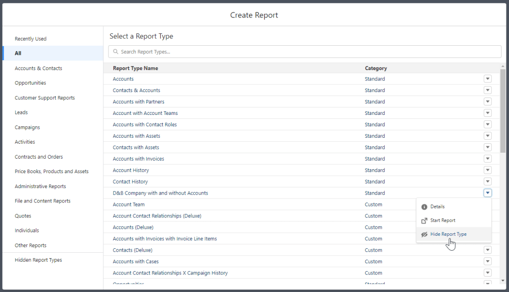Open row actions for Contact History
The image size is (509, 292).
point(488,182)
